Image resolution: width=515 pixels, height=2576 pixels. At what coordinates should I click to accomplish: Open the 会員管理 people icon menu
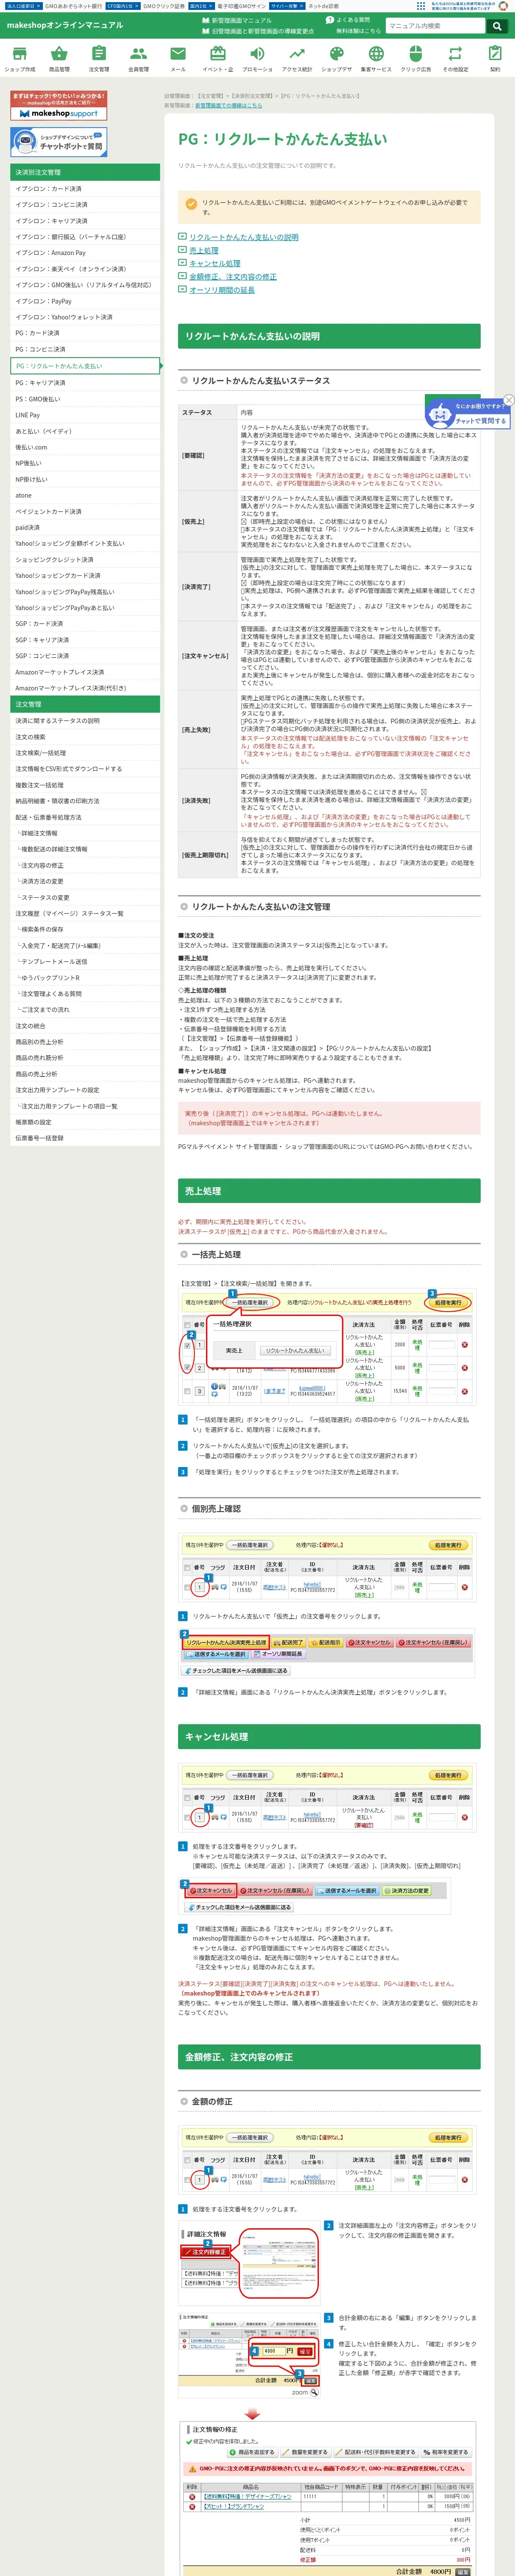pyautogui.click(x=138, y=59)
